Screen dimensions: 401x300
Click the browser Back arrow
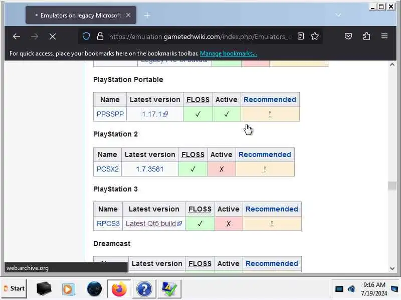point(17,36)
